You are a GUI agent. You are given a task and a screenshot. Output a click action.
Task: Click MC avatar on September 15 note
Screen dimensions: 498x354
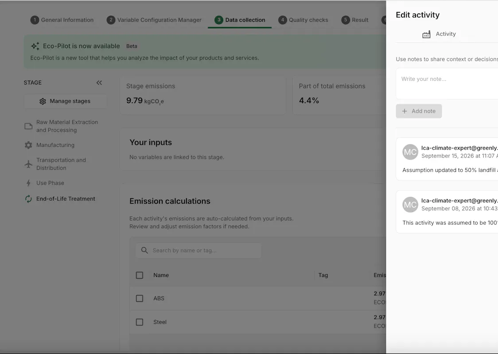click(x=410, y=152)
